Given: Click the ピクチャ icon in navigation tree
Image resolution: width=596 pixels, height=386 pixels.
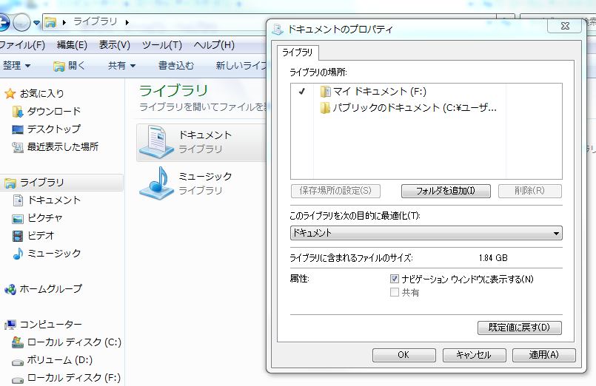Looking at the screenshot, I should tap(18, 219).
